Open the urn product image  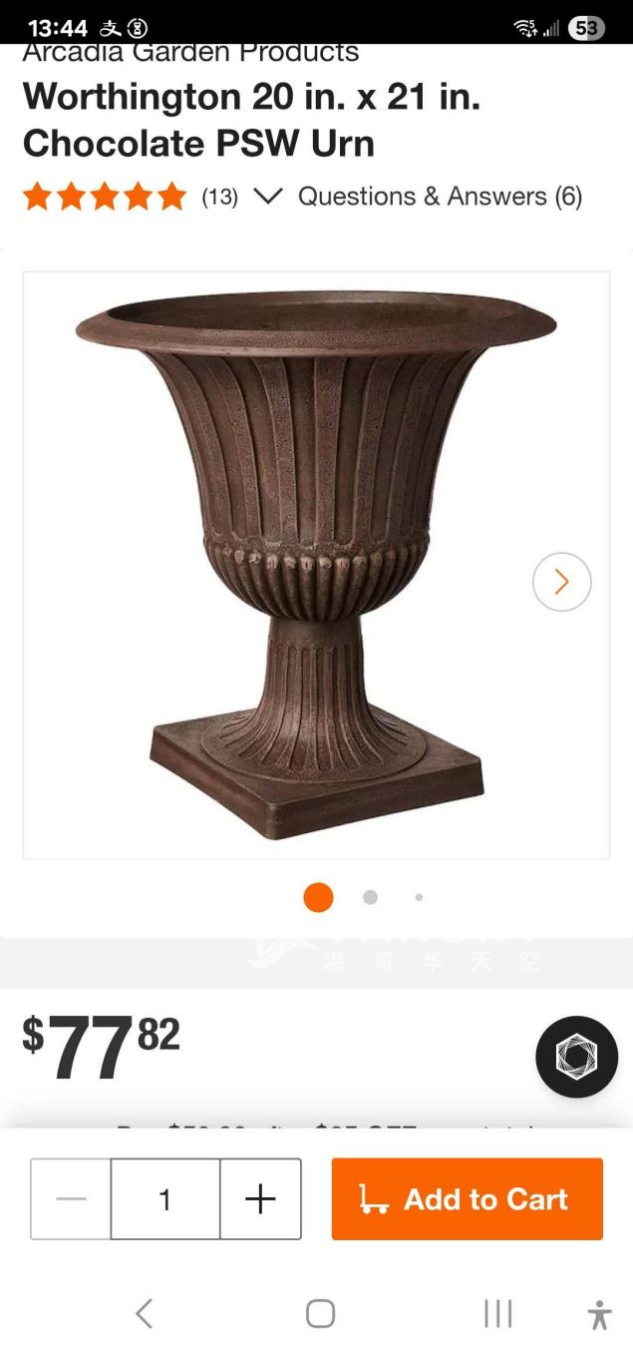tap(316, 565)
